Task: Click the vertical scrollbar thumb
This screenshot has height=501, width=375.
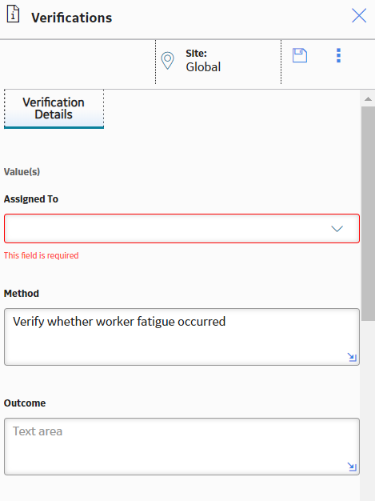Action: point(368,214)
